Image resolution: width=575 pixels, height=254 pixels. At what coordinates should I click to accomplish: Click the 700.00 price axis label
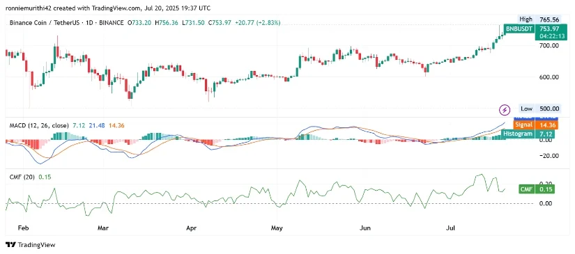tap(549, 46)
